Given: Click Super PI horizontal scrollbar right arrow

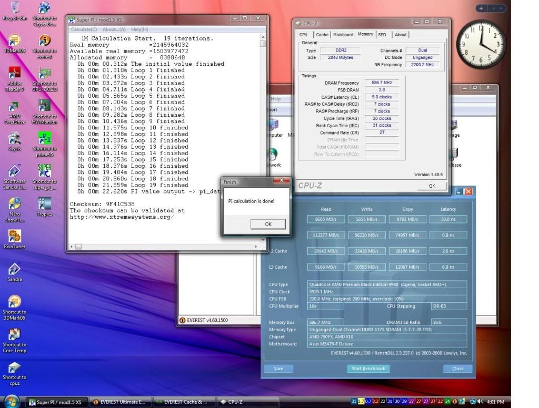Looking at the screenshot, I should pyautogui.click(x=256, y=247).
